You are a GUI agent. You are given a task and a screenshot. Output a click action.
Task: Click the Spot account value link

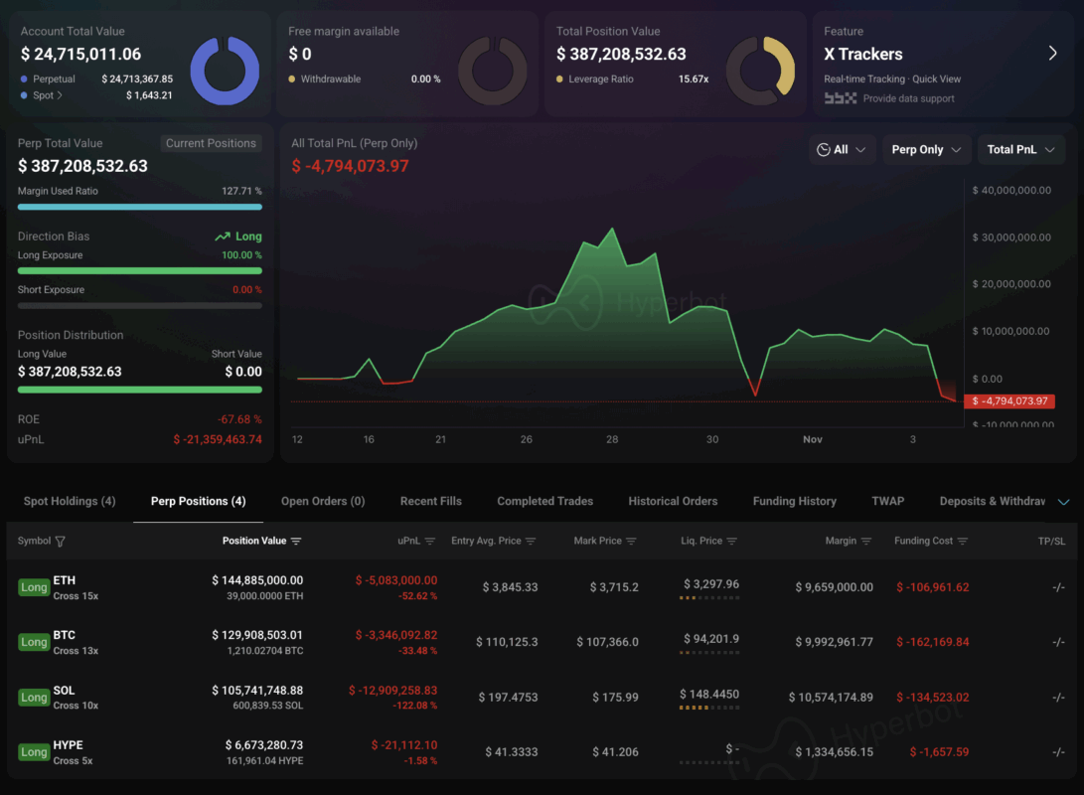click(x=47, y=95)
